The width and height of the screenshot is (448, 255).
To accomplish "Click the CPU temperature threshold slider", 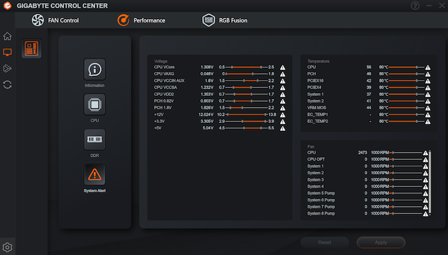I will 406,67.
